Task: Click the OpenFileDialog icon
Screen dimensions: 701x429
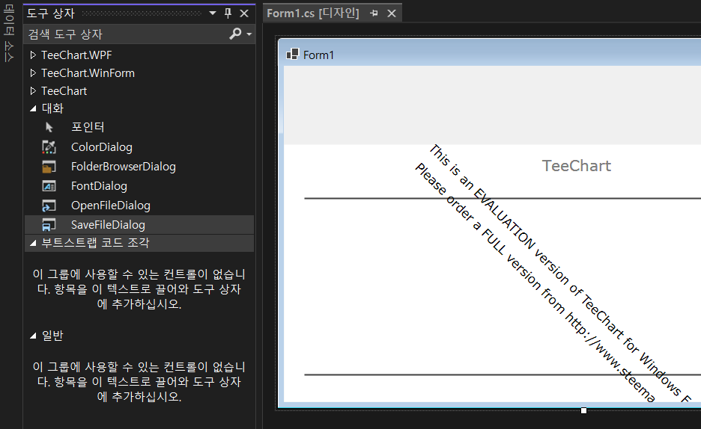Action: 49,206
